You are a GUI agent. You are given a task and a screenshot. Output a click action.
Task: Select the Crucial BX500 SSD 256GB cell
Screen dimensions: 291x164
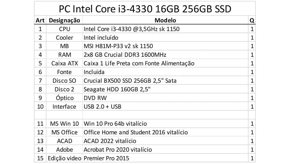pyautogui.click(x=130, y=81)
